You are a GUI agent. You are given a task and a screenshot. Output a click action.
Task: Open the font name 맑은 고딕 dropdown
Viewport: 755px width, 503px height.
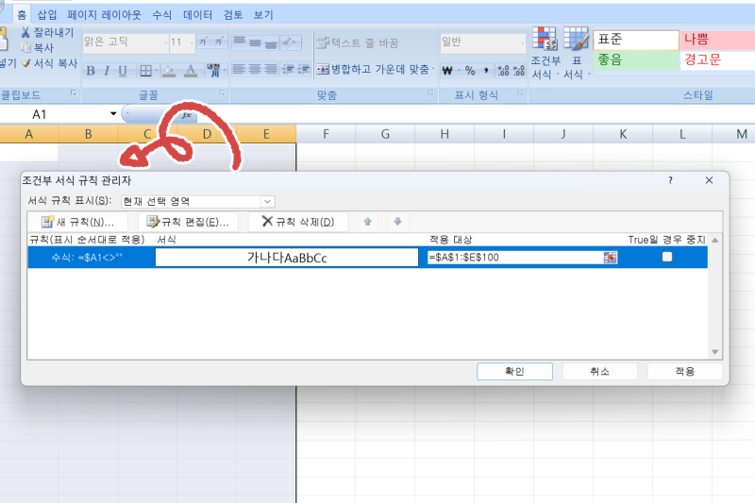click(x=166, y=42)
